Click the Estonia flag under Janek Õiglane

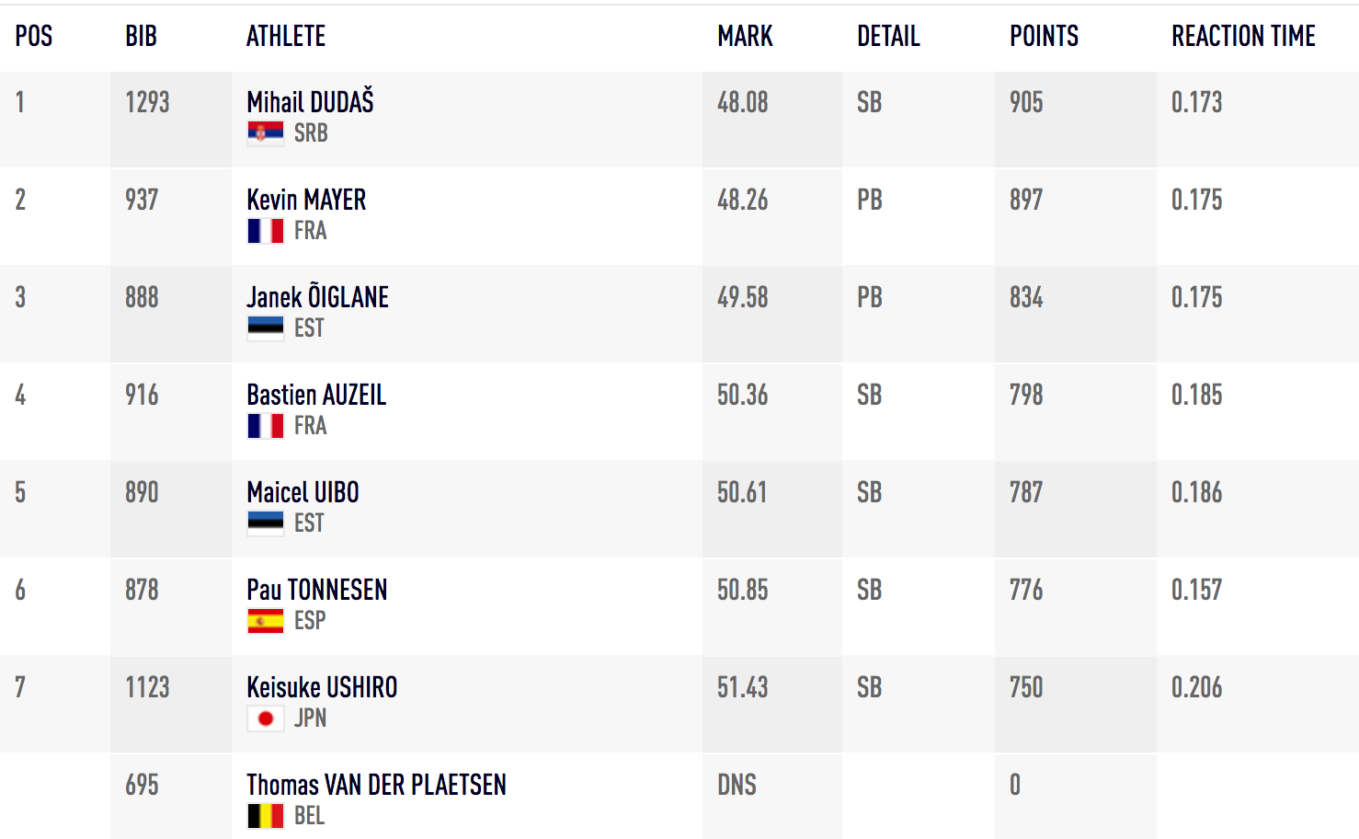[265, 328]
